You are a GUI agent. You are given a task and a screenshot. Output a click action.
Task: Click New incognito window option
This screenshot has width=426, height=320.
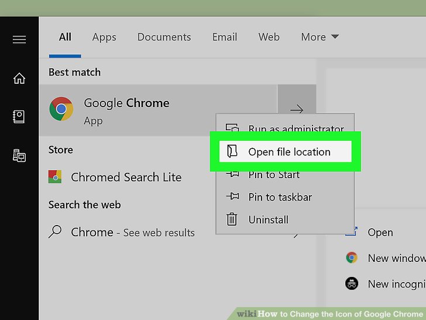click(397, 284)
